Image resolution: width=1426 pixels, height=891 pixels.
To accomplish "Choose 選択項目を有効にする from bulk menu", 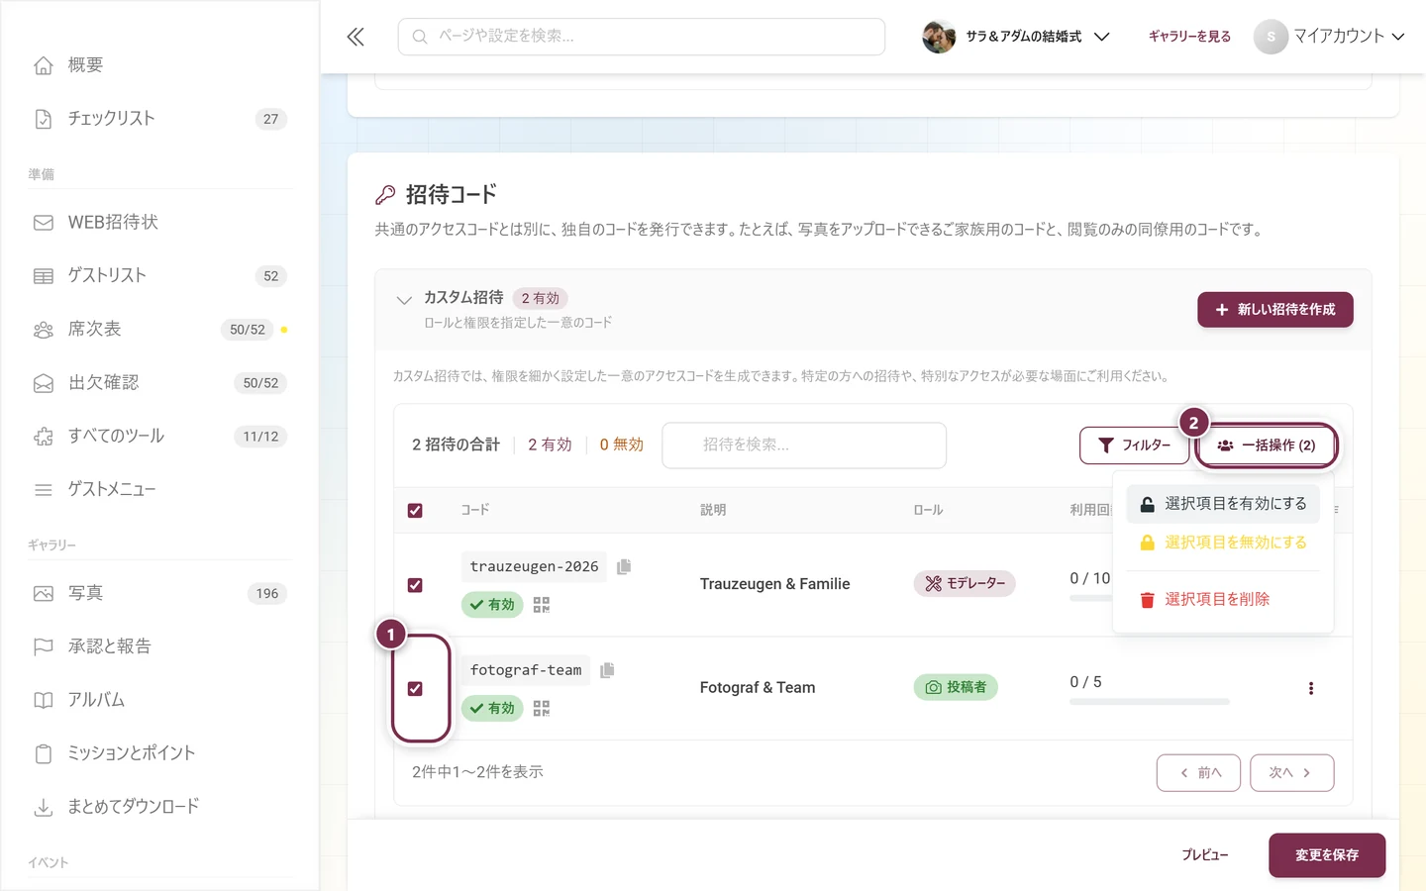I will pos(1223,504).
